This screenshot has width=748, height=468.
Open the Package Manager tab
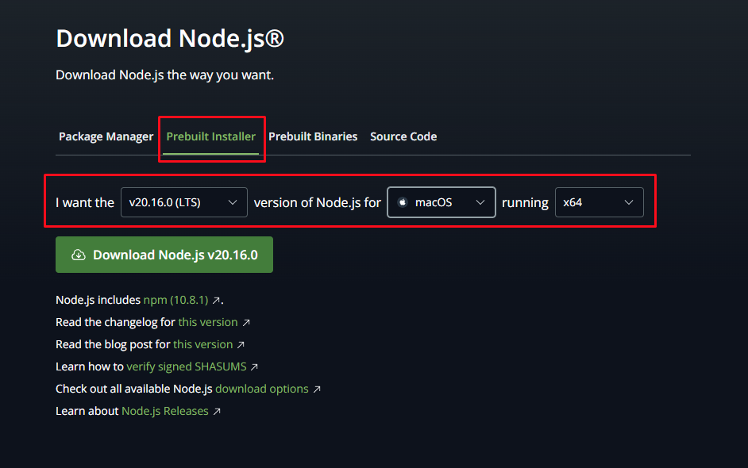106,136
